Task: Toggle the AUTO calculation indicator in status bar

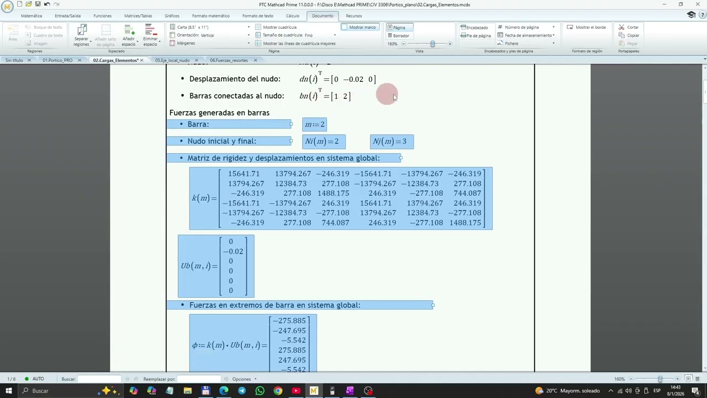Action: (34, 379)
